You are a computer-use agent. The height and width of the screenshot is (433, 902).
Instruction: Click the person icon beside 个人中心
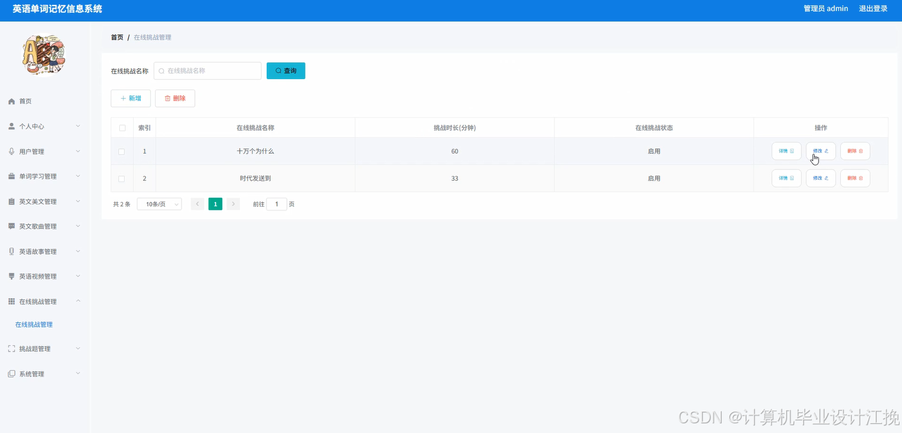12,126
